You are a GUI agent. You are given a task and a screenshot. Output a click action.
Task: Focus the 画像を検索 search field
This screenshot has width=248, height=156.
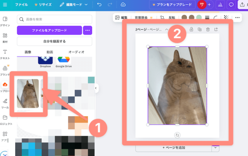click(x=55, y=19)
